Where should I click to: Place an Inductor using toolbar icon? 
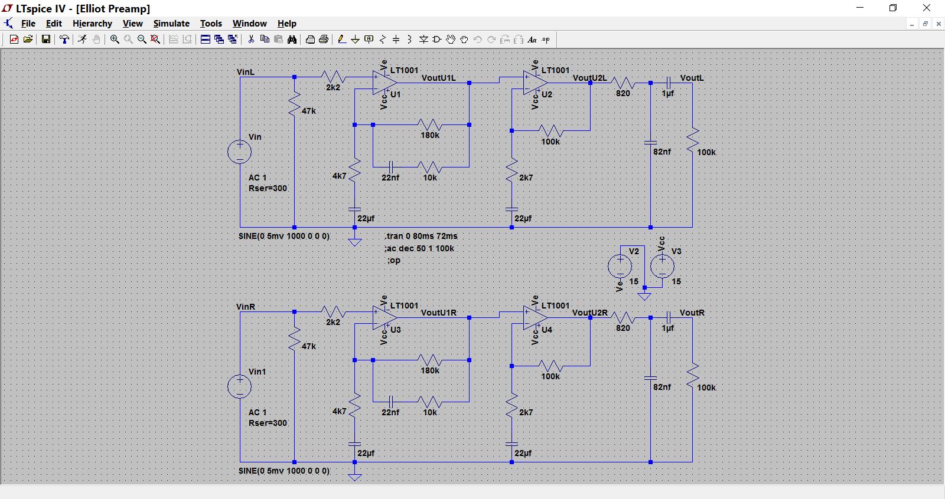point(409,40)
